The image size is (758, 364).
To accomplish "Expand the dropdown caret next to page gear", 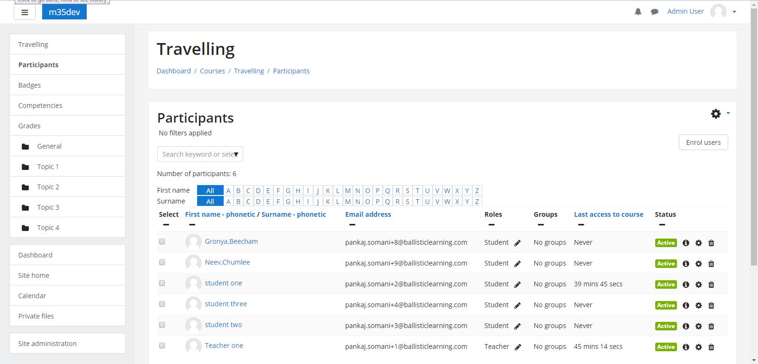I will (728, 113).
